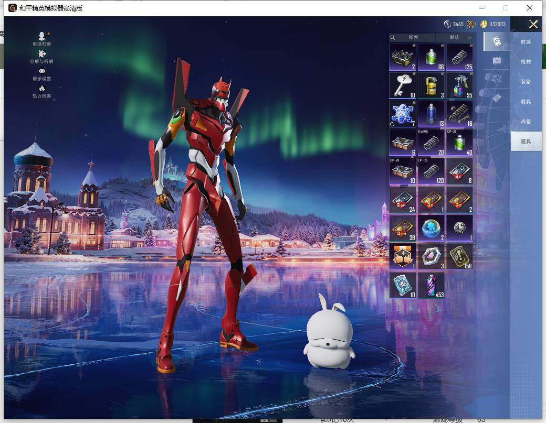Open 分解与拆解 puzzle-piece icon
This screenshot has height=423, width=546.
click(42, 57)
